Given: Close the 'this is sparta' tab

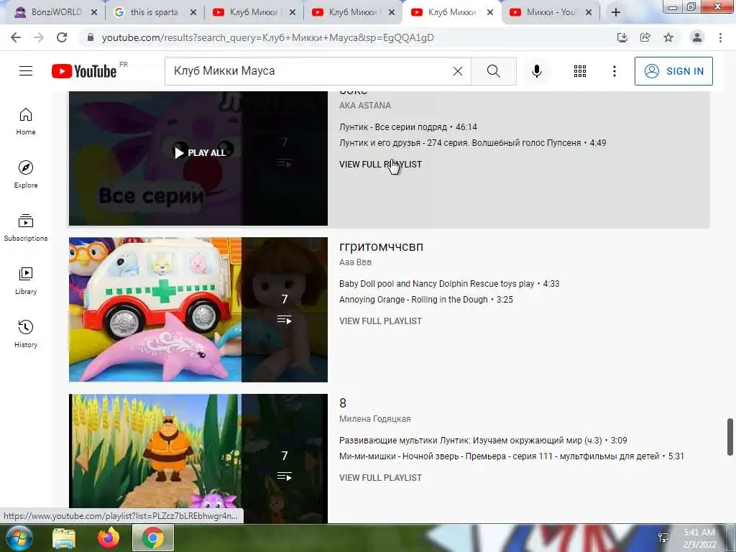Looking at the screenshot, I should (x=193, y=12).
